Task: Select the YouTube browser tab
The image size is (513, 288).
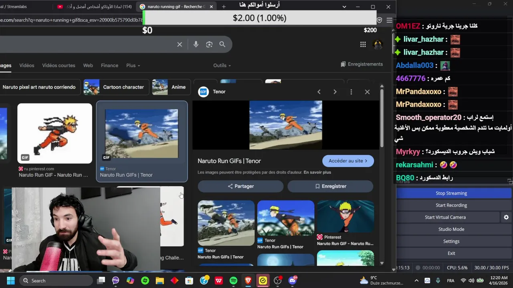Action: (95, 7)
